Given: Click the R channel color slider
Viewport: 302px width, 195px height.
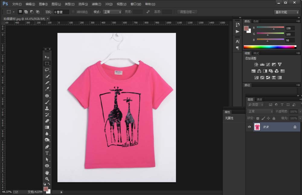Looking at the screenshot, I should [x=270, y=27].
